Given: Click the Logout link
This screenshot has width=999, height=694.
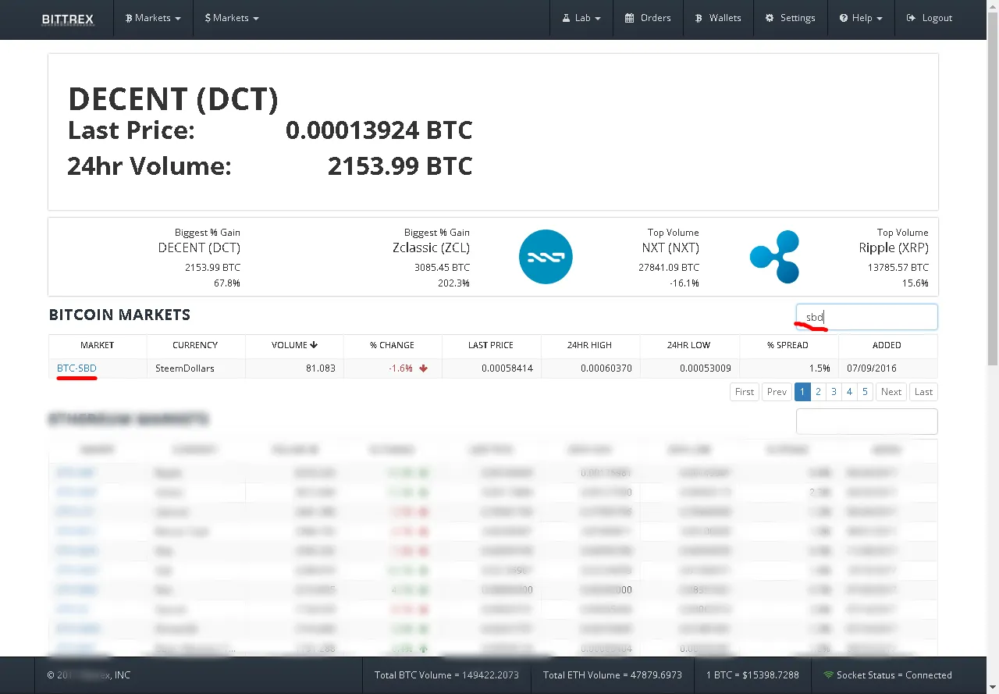Looking at the screenshot, I should [930, 18].
